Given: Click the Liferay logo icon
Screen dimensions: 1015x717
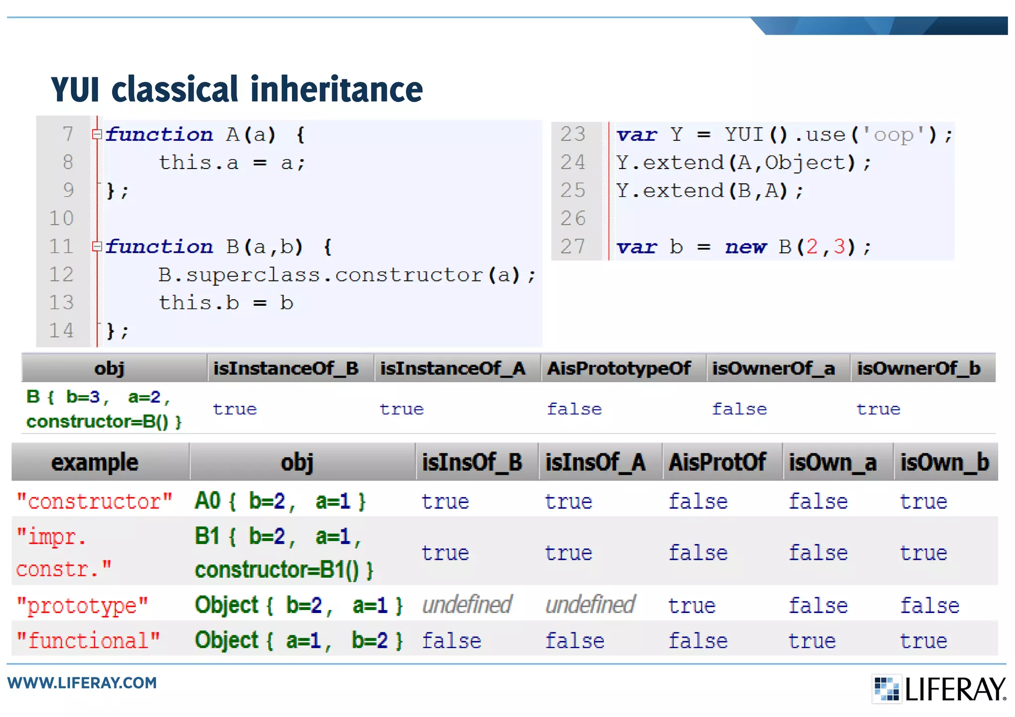Looking at the screenshot, I should pyautogui.click(x=887, y=689).
